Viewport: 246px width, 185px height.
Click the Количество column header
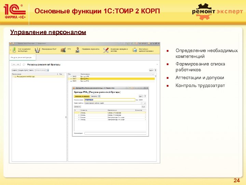tap(138, 110)
